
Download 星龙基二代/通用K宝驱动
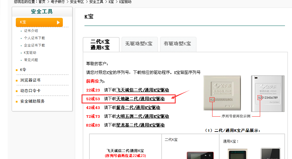tap(140, 125)
